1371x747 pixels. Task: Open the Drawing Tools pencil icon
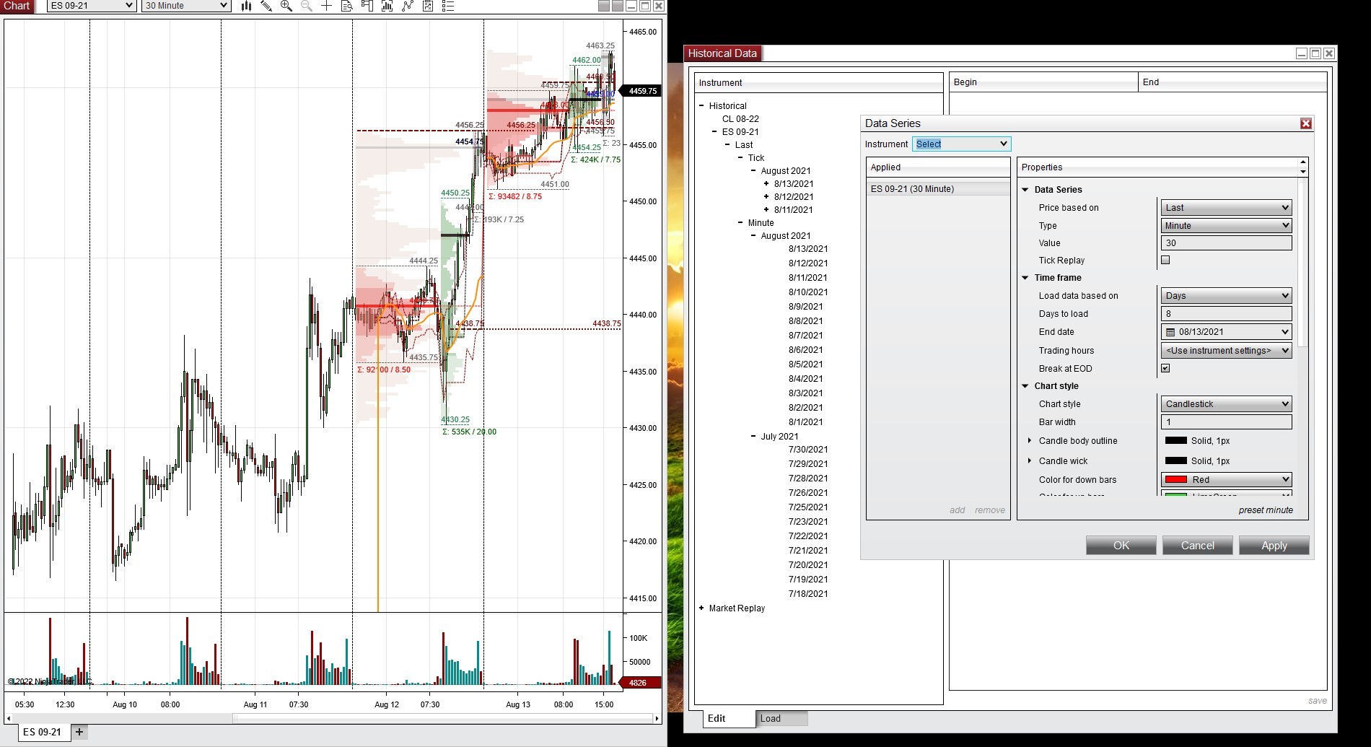[266, 6]
